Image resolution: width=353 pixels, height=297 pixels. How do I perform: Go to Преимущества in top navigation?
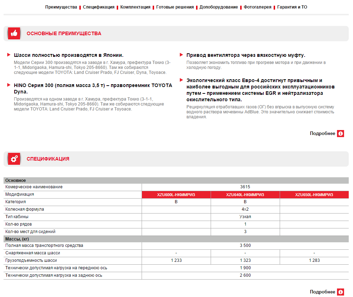[61, 7]
